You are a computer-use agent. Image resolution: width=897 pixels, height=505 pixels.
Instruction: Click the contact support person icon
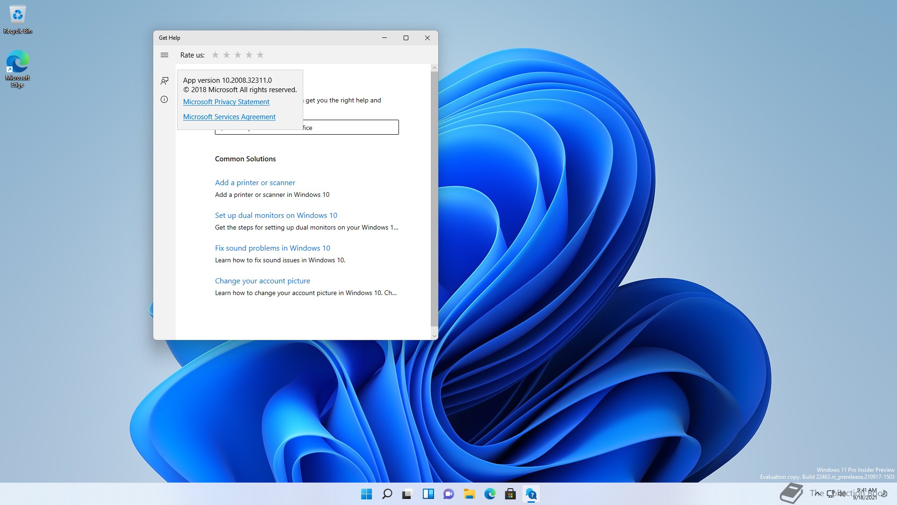(164, 81)
